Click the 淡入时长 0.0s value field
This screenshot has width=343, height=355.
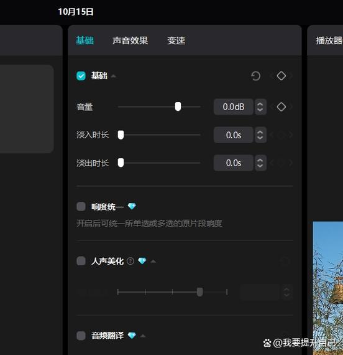coord(234,135)
